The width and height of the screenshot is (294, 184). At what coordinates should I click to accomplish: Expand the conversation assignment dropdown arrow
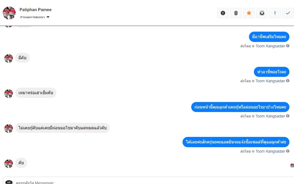point(48,17)
